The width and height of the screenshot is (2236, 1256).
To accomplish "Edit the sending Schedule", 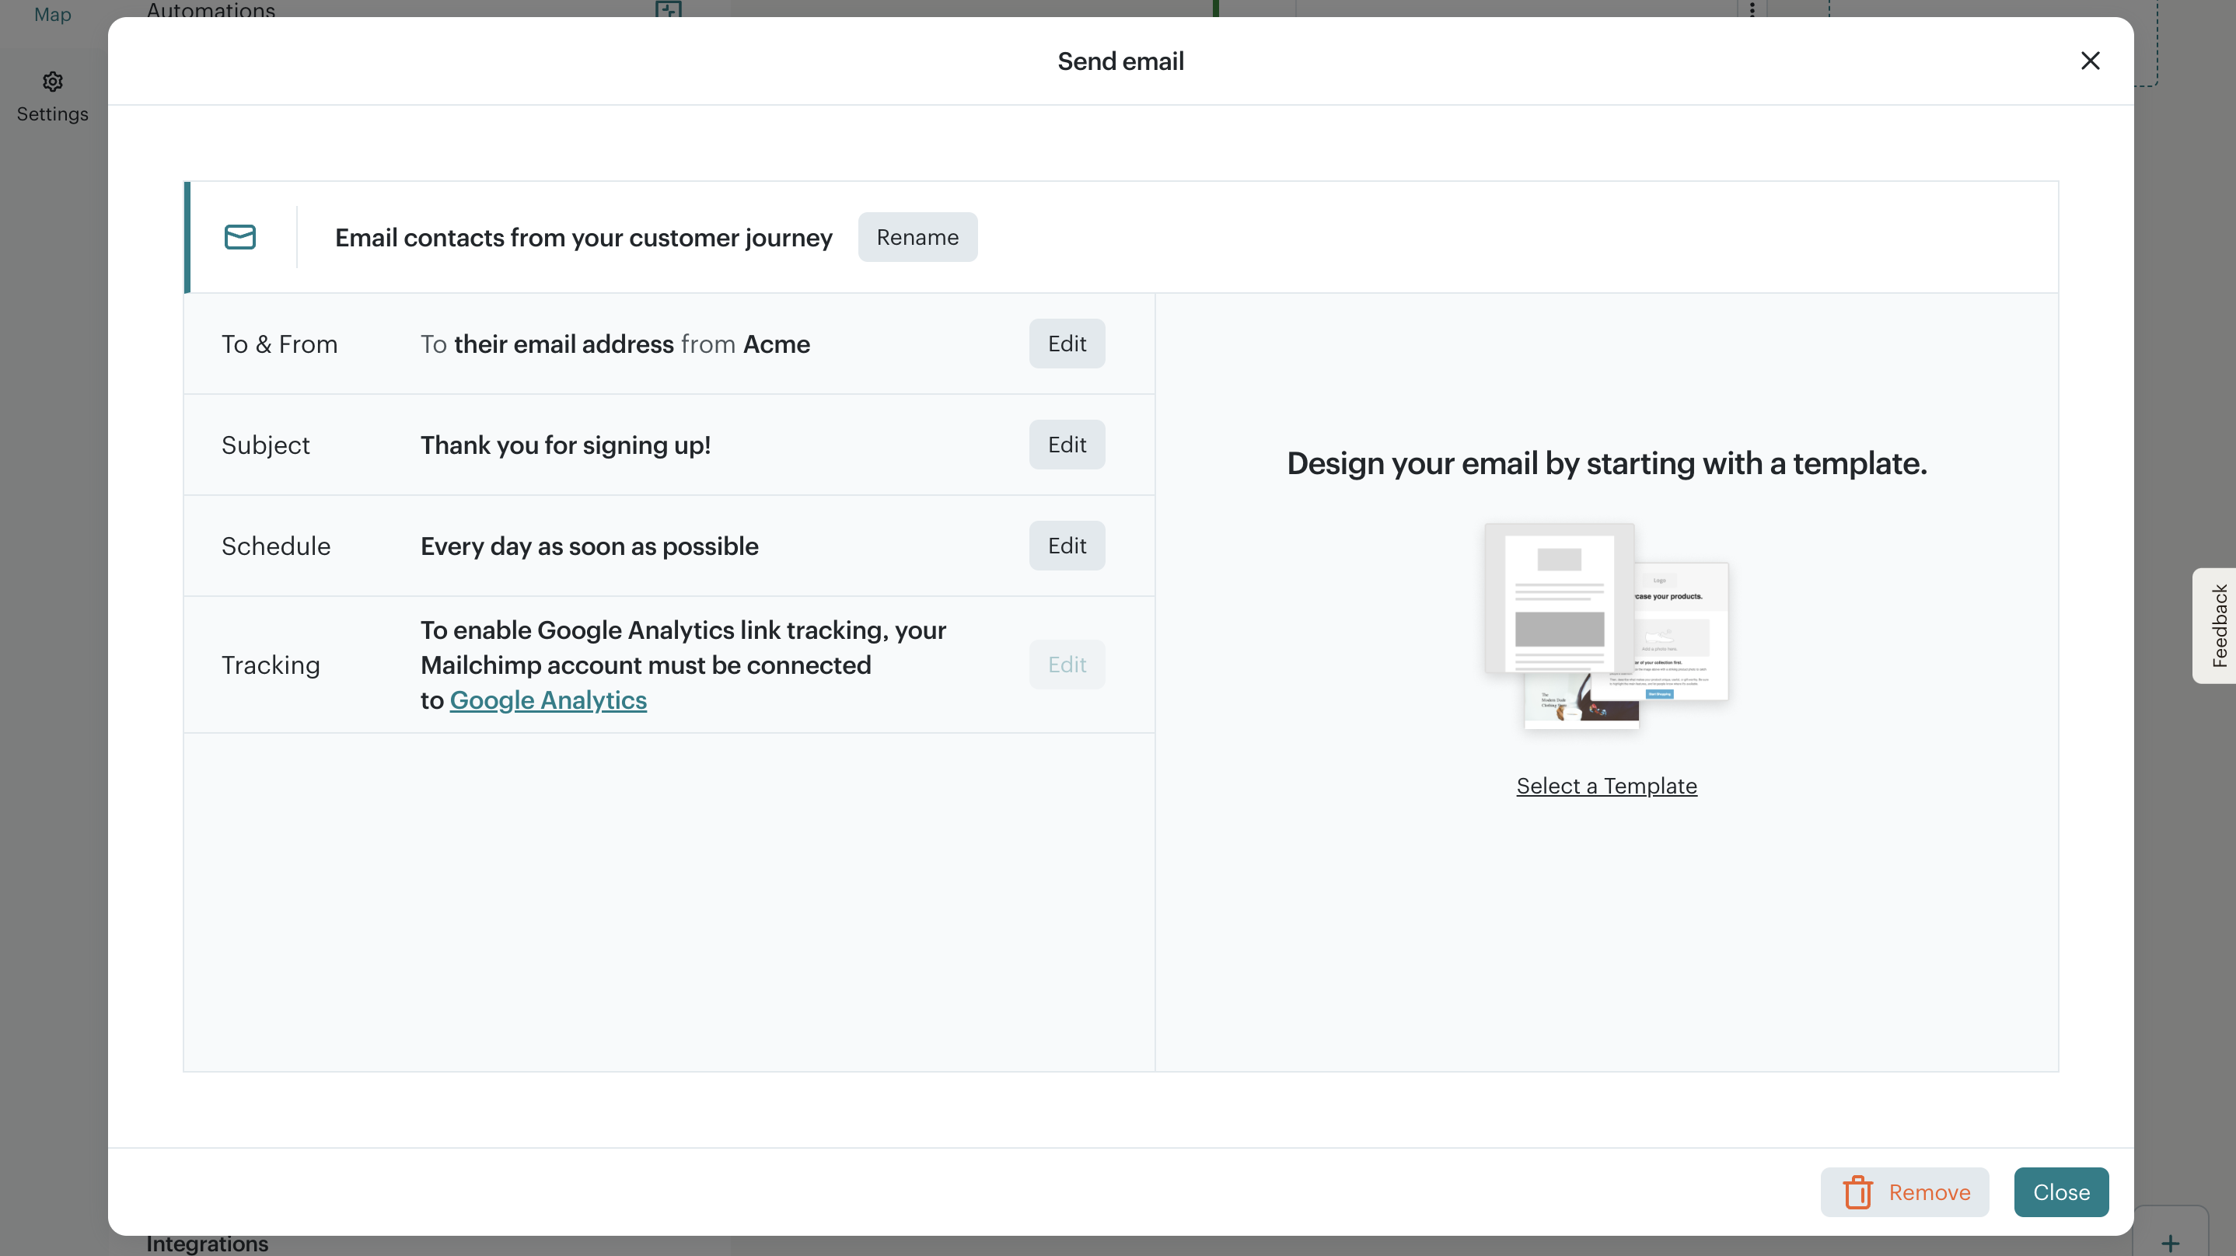I will click(x=1066, y=545).
